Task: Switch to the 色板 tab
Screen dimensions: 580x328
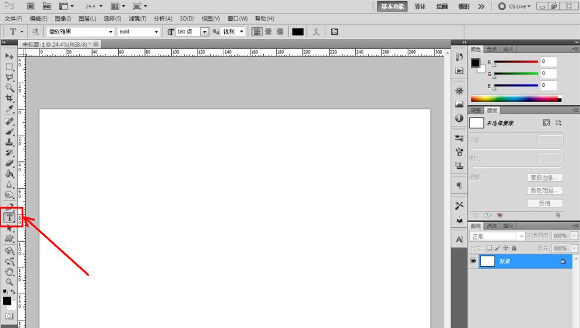Action: (491, 50)
